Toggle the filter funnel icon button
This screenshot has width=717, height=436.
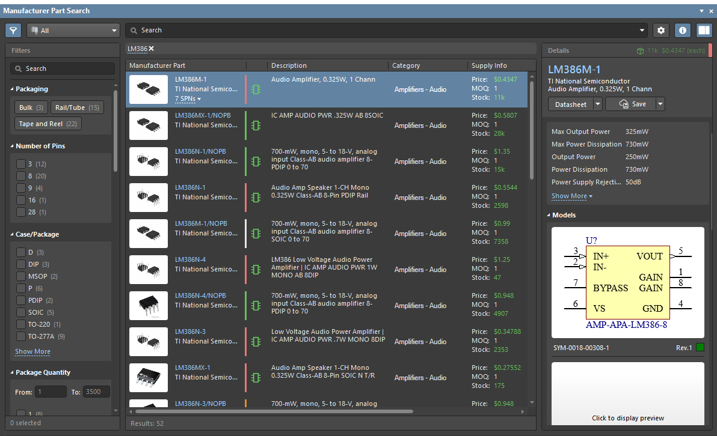tap(13, 31)
